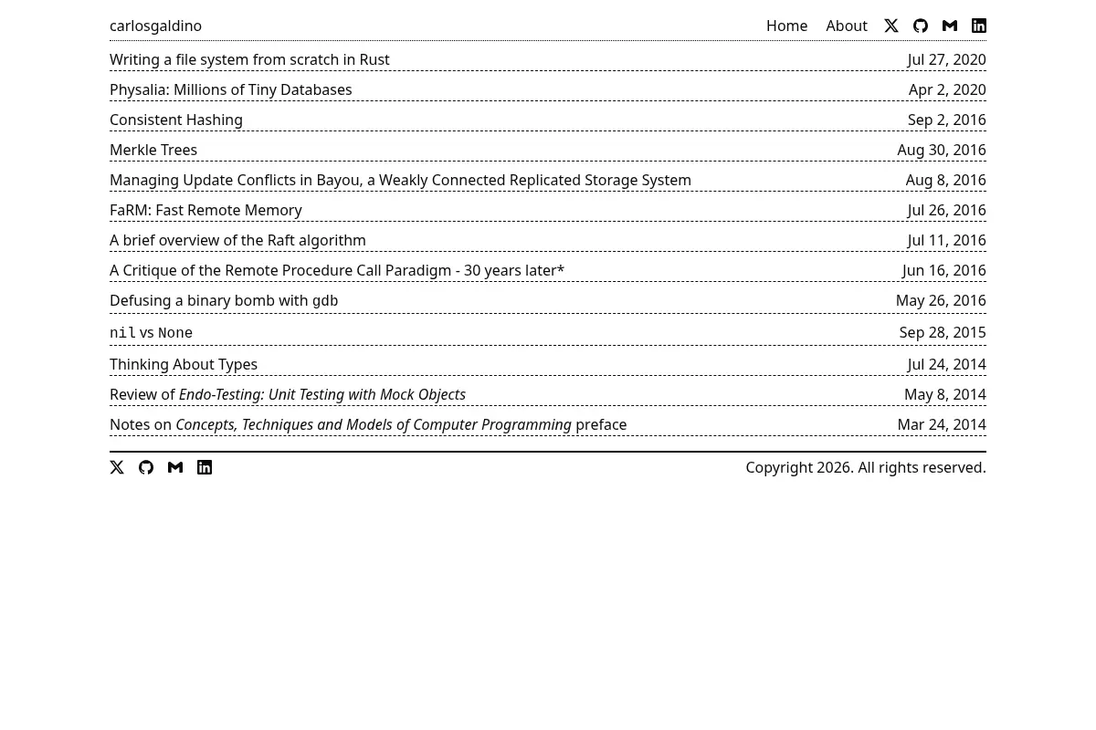Read the 'Consistent Hashing' article
Screen dimensions: 1096x730
click(x=176, y=120)
